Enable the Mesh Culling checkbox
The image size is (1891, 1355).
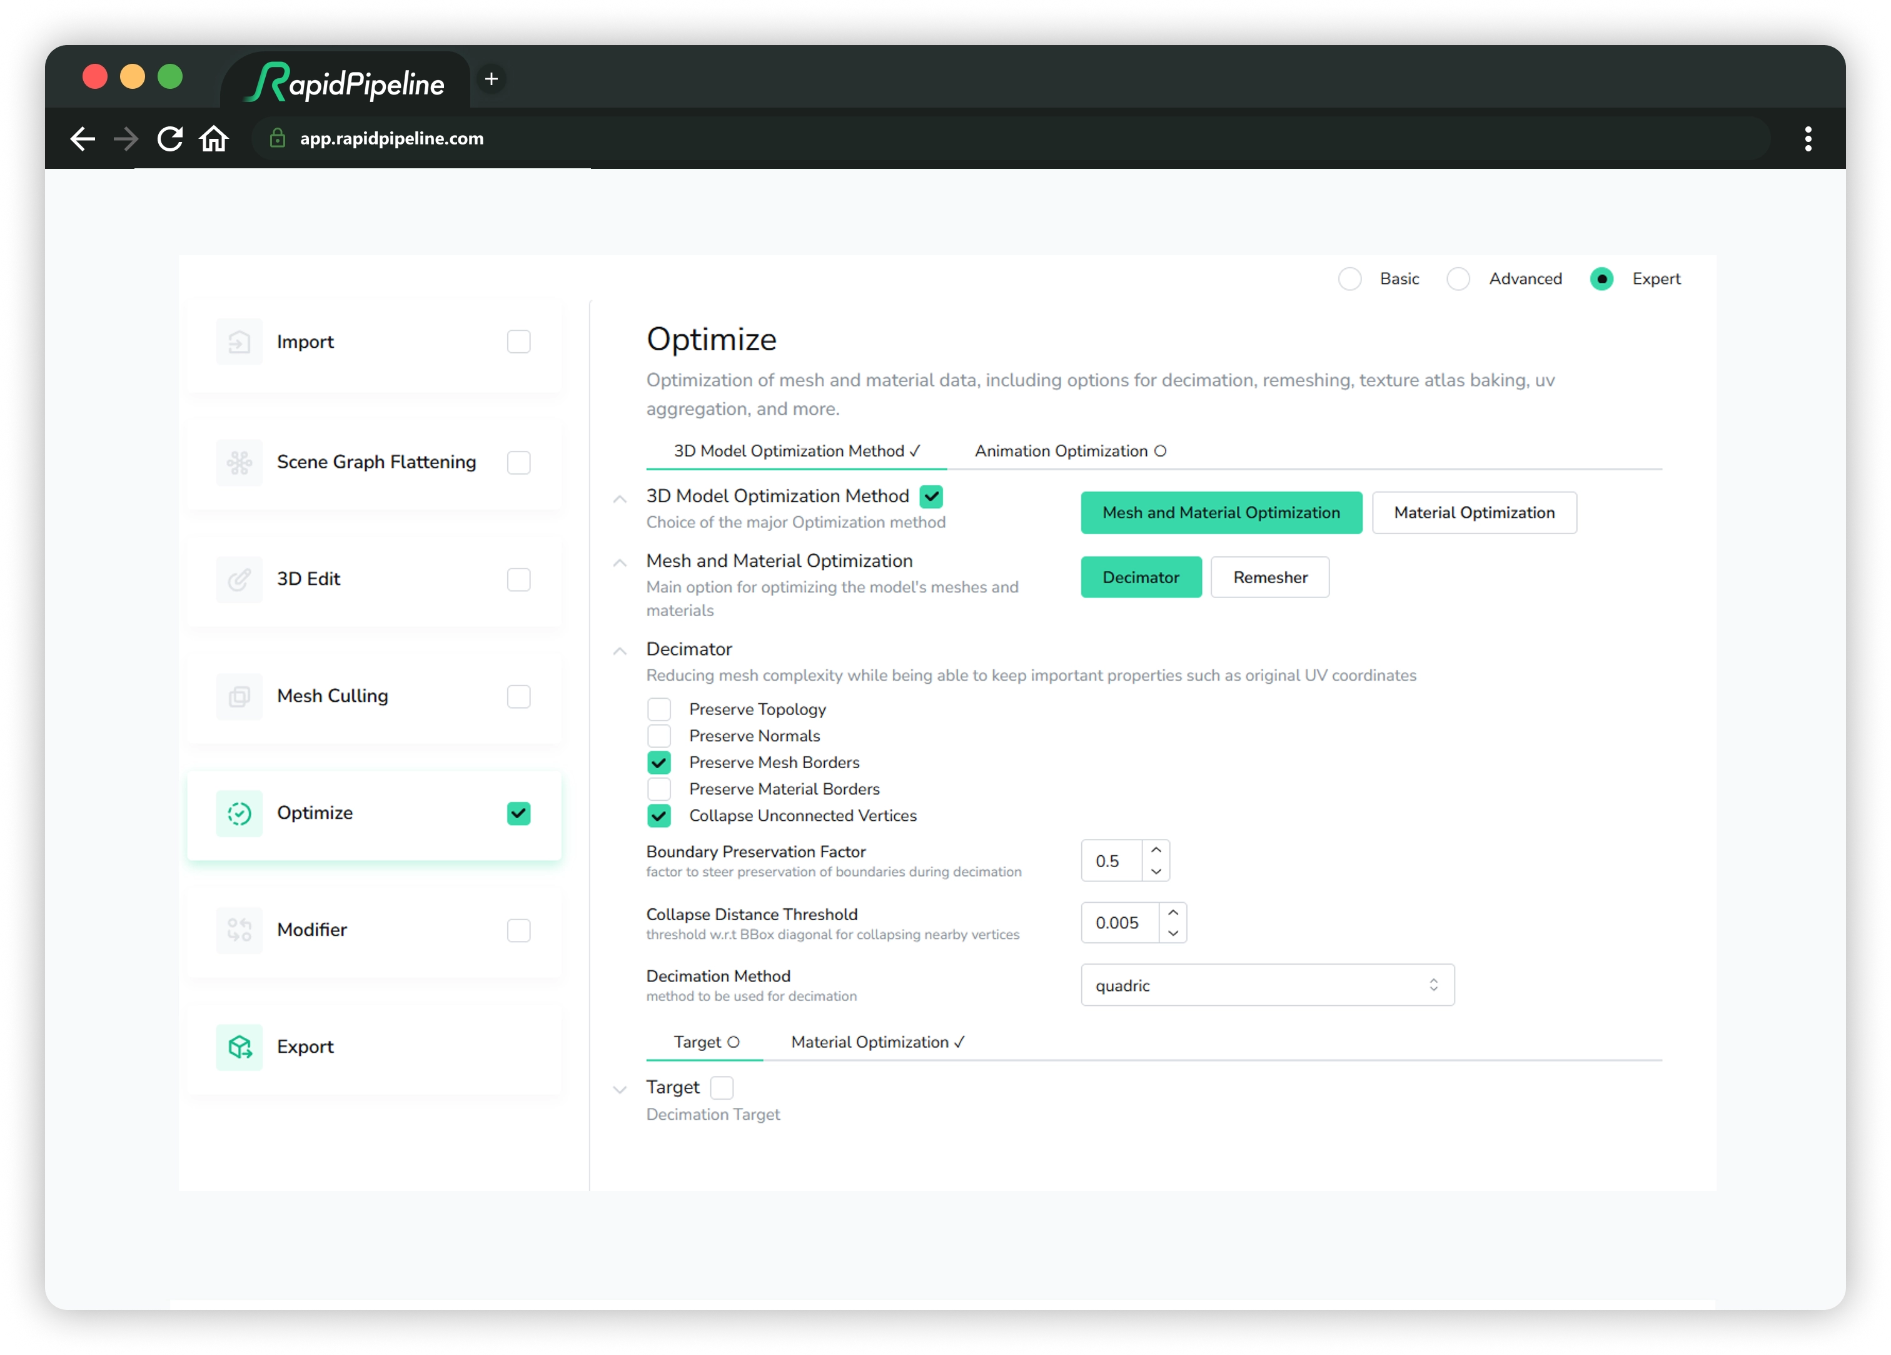click(x=518, y=696)
